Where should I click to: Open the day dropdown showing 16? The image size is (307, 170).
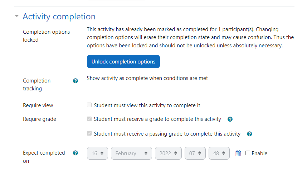point(98,153)
